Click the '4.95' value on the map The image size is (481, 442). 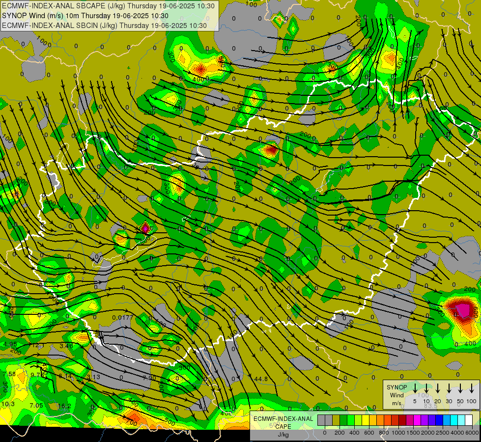(10, 344)
